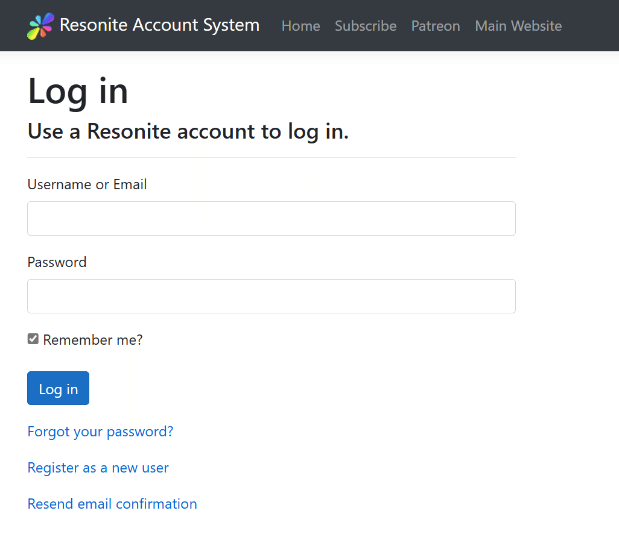Open the Patreon nav item
The width and height of the screenshot is (619, 540).
[x=436, y=26]
